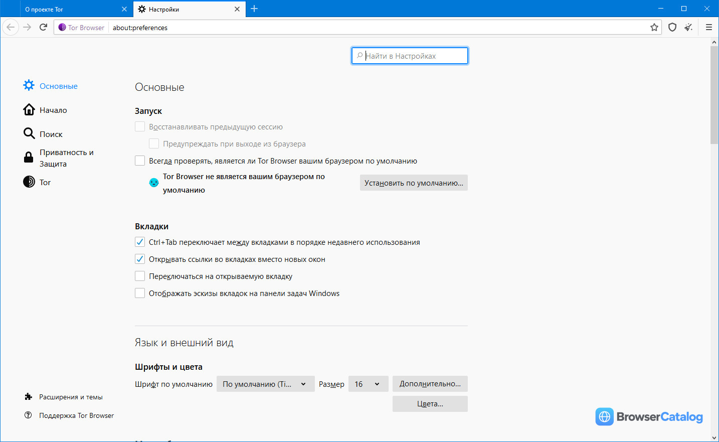Click Установить по умолчанию button
This screenshot has height=442, width=719.
click(x=414, y=183)
